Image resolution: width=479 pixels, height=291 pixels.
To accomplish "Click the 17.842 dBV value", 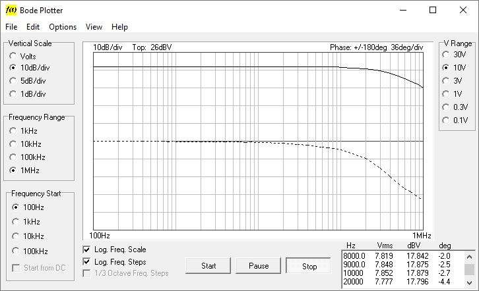I will (x=417, y=256).
